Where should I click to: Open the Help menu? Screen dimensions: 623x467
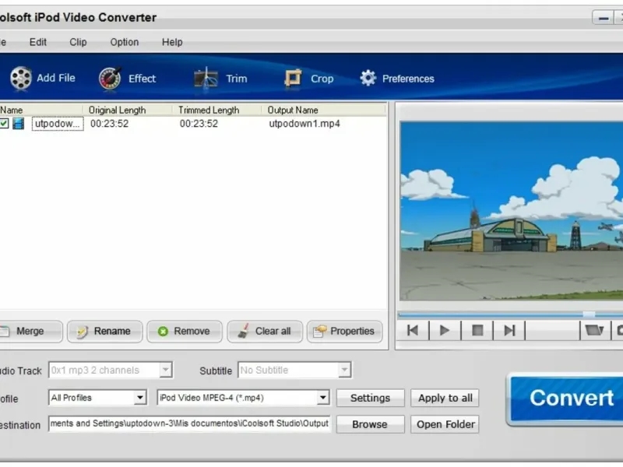click(x=172, y=42)
